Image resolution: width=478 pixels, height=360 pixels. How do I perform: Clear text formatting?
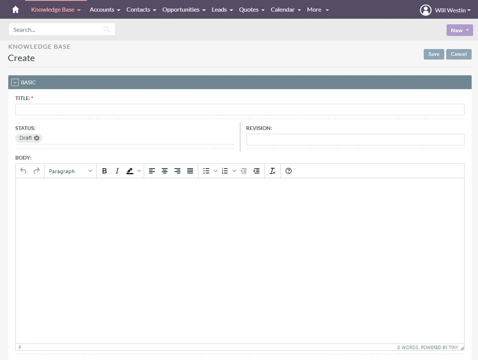click(x=273, y=171)
